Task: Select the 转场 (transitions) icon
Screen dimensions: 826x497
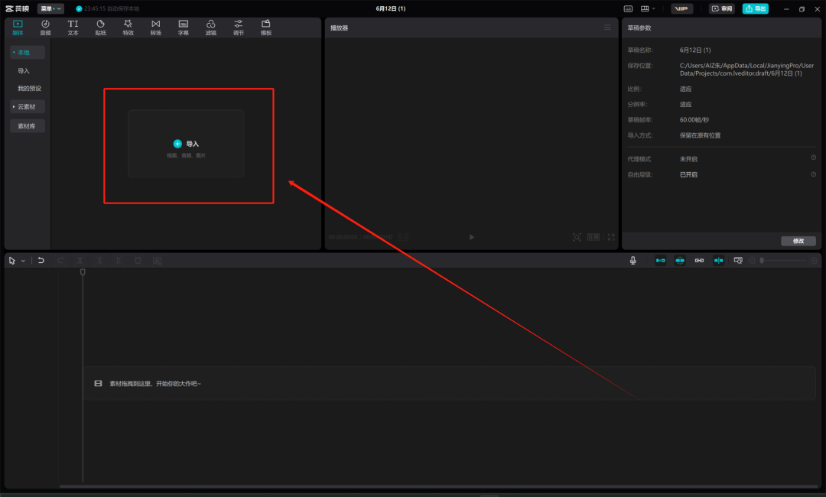Action: click(x=155, y=28)
